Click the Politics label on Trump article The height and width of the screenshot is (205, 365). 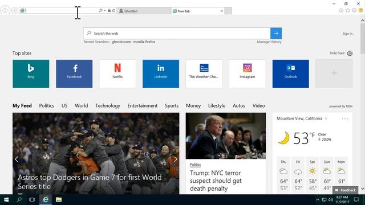pyautogui.click(x=195, y=165)
